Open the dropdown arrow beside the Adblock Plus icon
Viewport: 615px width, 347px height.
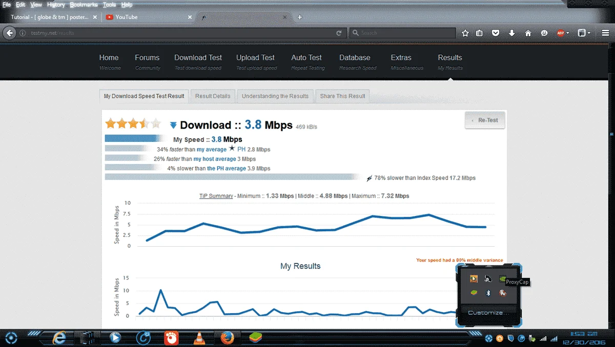coord(568,33)
